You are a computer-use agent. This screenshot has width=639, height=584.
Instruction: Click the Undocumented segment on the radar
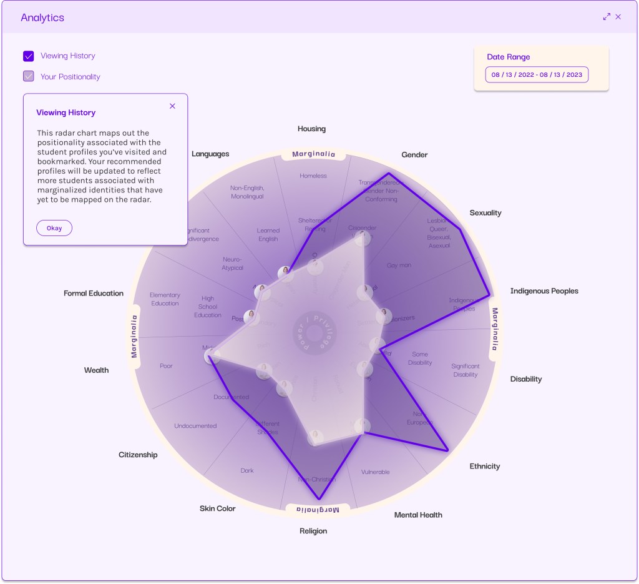click(x=195, y=426)
